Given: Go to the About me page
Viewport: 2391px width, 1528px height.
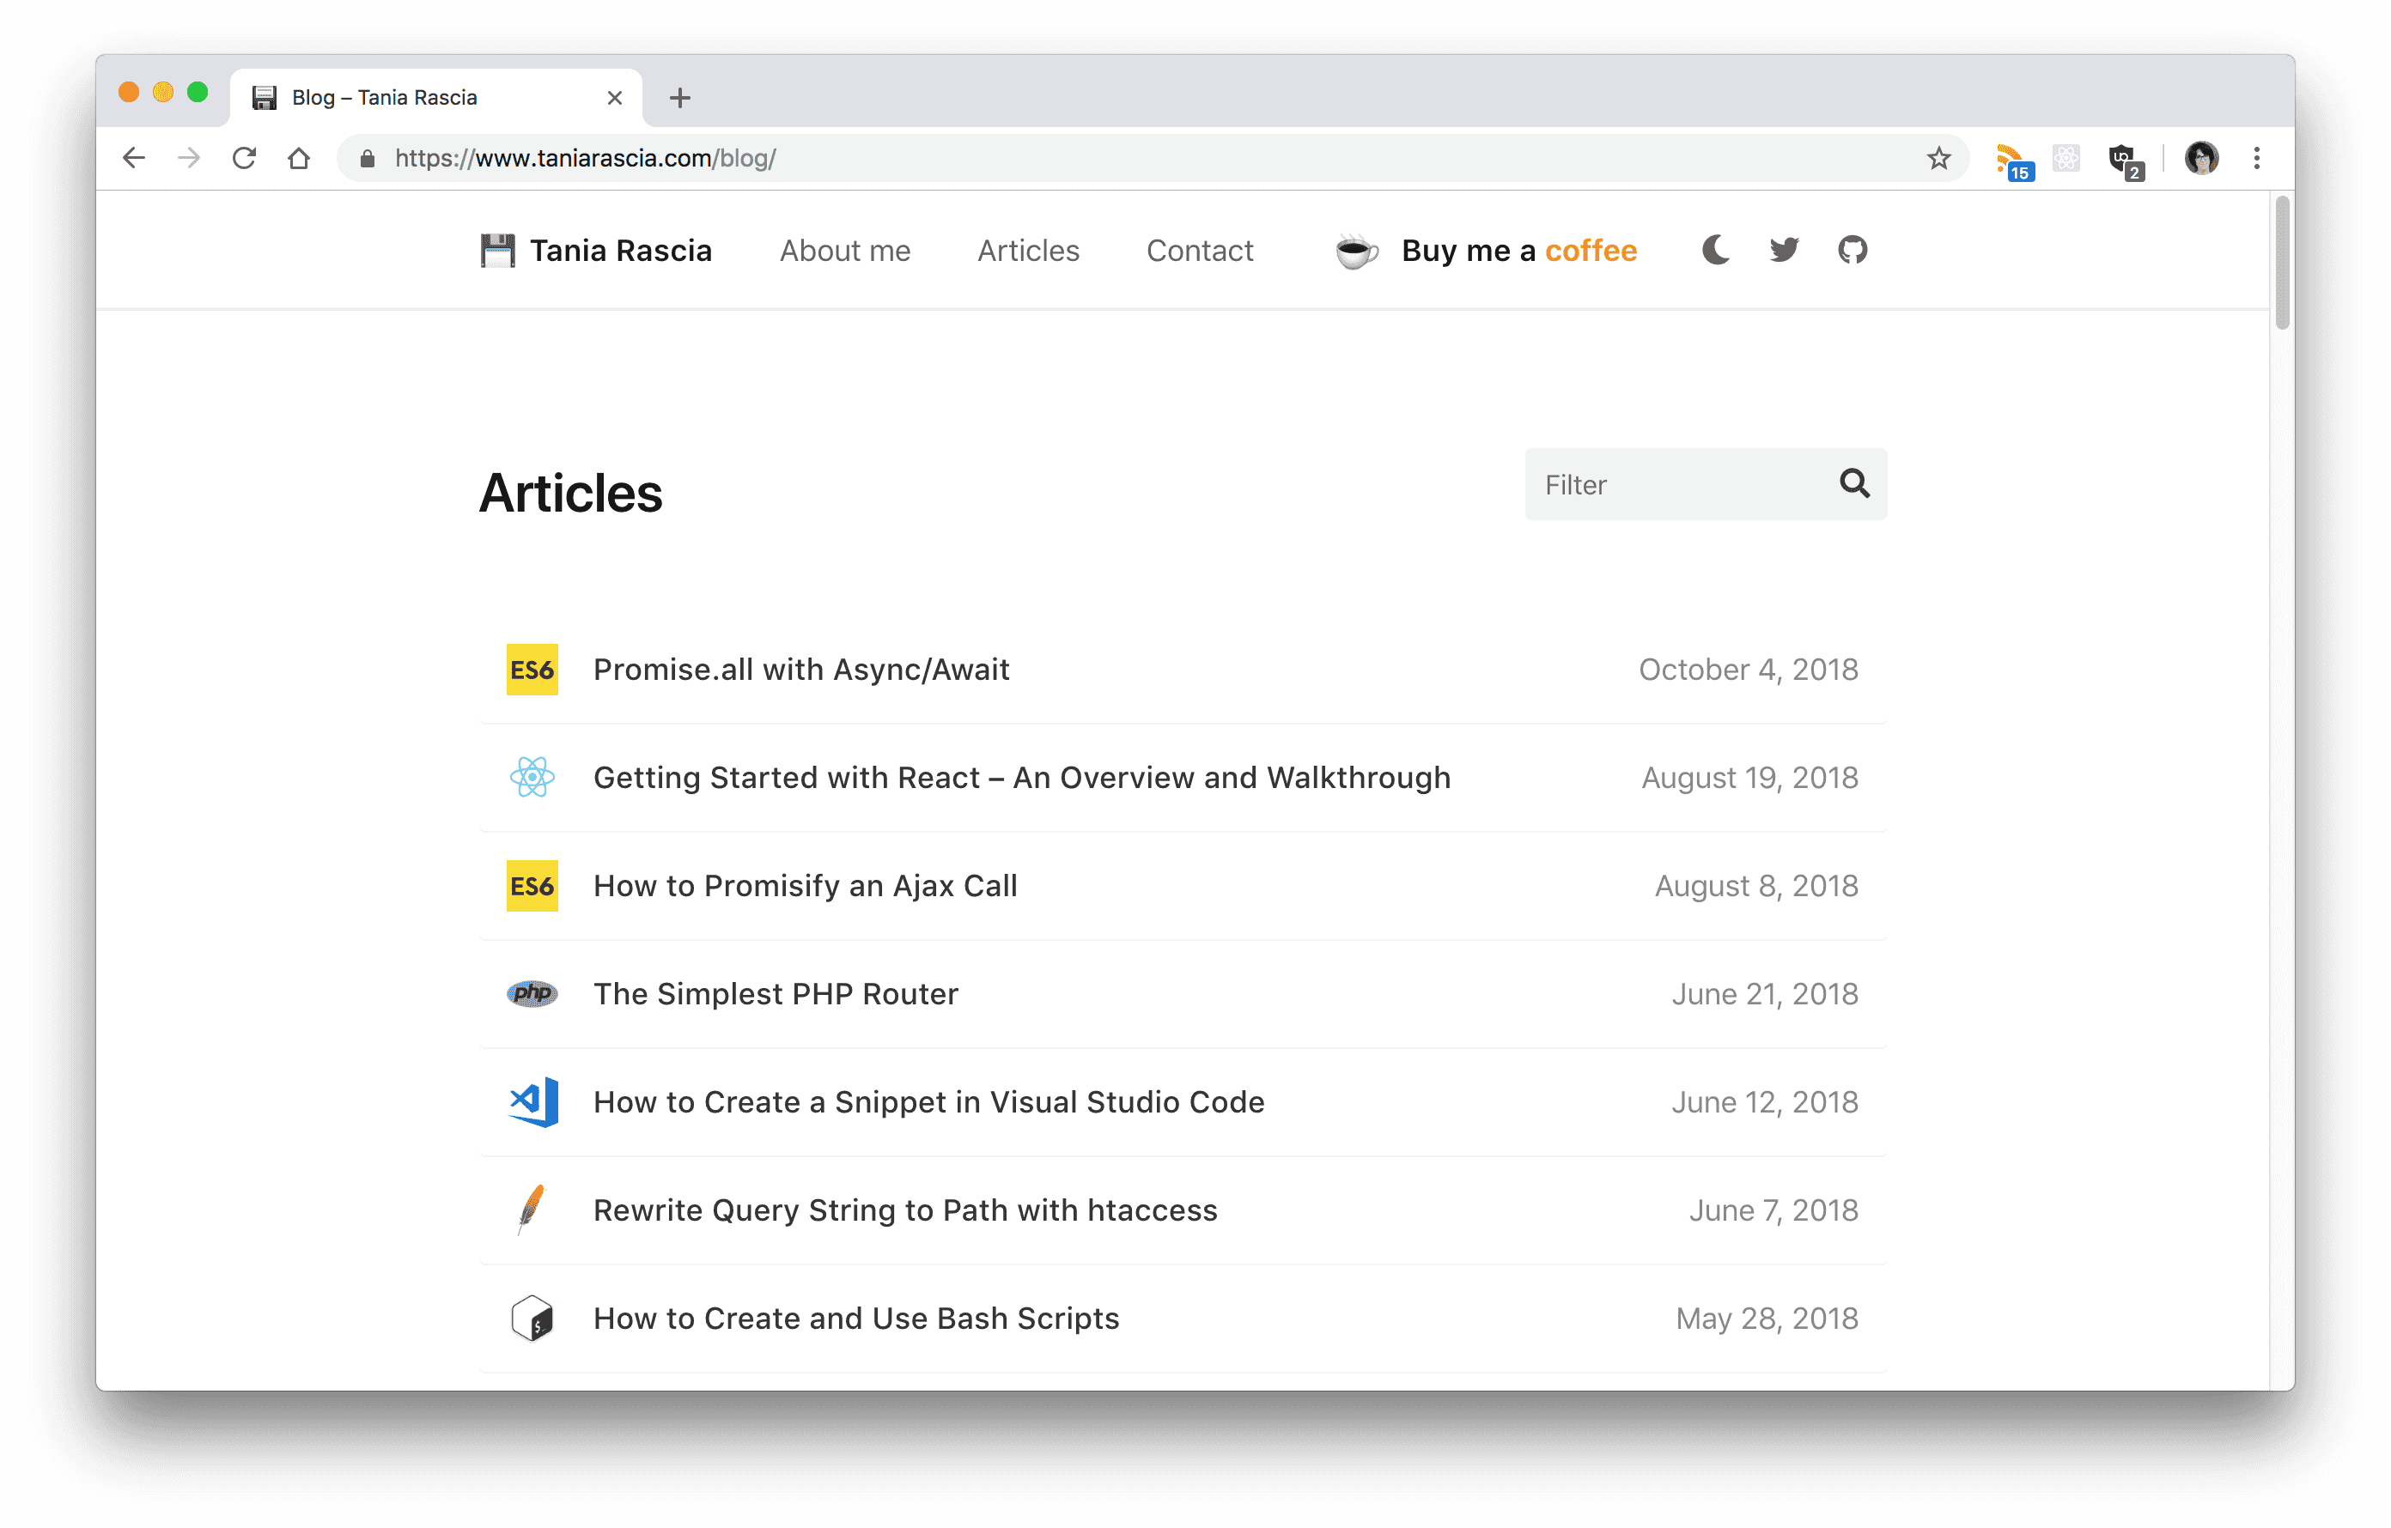Looking at the screenshot, I should click(845, 251).
